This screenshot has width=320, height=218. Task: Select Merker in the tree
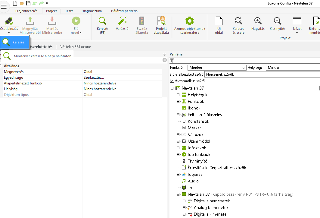[x=194, y=128]
